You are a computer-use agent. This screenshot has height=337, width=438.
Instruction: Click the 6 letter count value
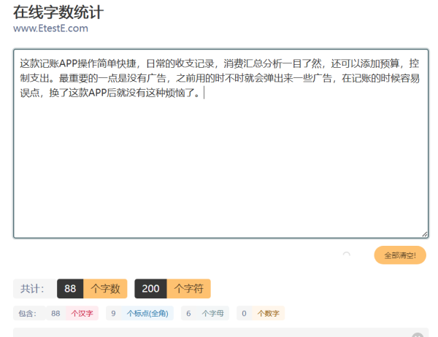click(x=188, y=313)
